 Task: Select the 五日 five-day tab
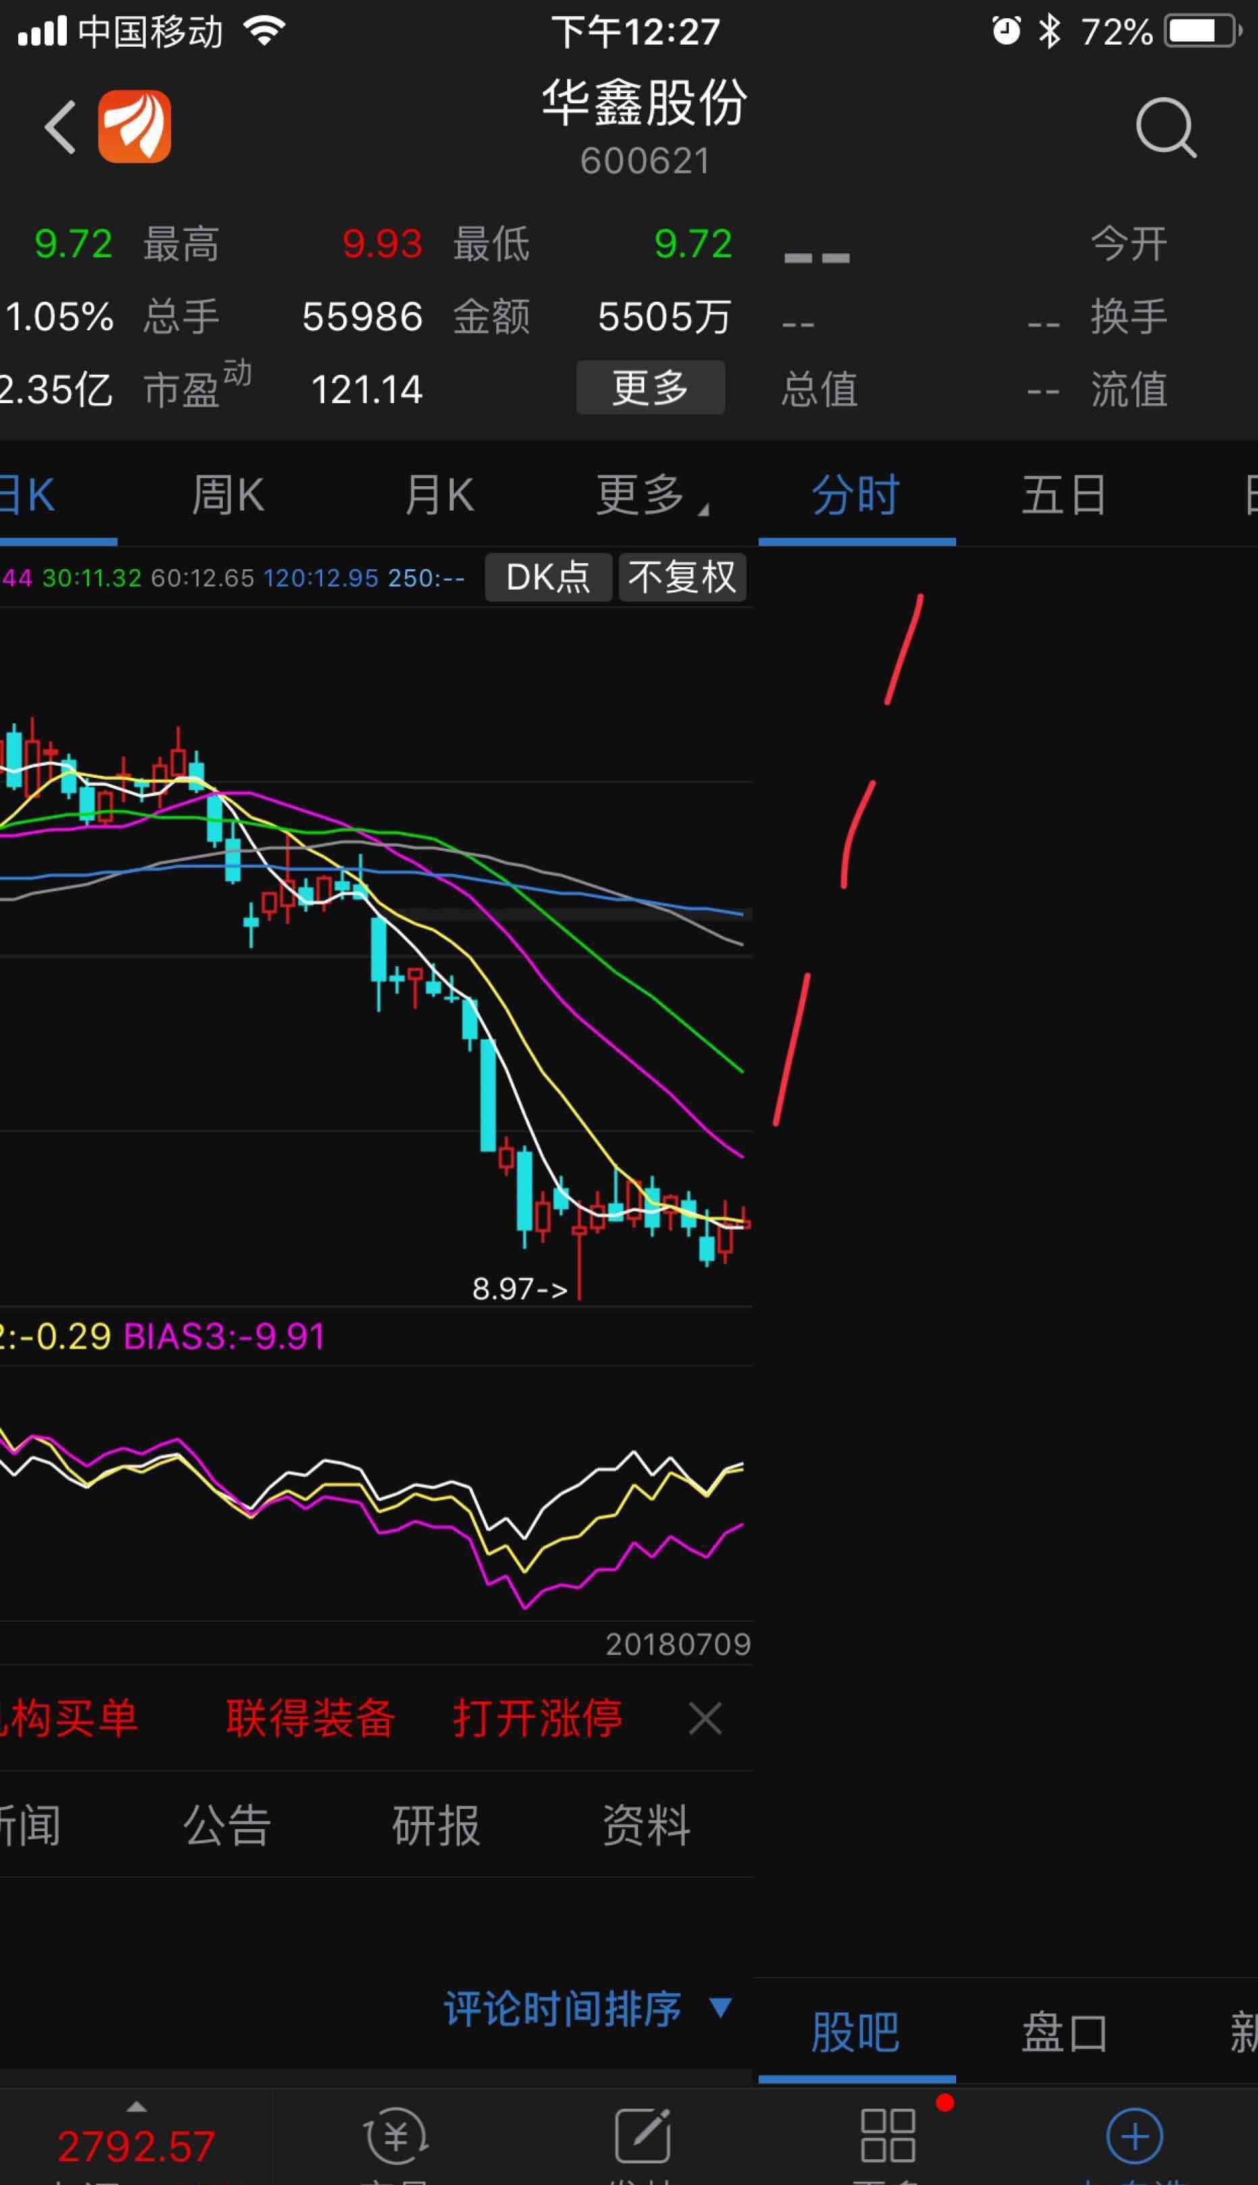(1064, 496)
